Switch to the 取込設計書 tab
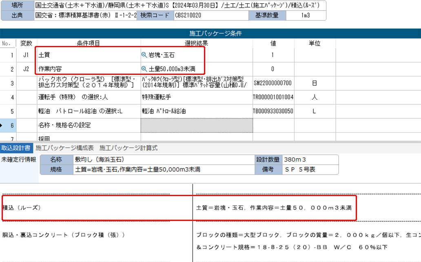Image resolution: width=421 pixels, height=262 pixels. pyautogui.click(x=16, y=148)
